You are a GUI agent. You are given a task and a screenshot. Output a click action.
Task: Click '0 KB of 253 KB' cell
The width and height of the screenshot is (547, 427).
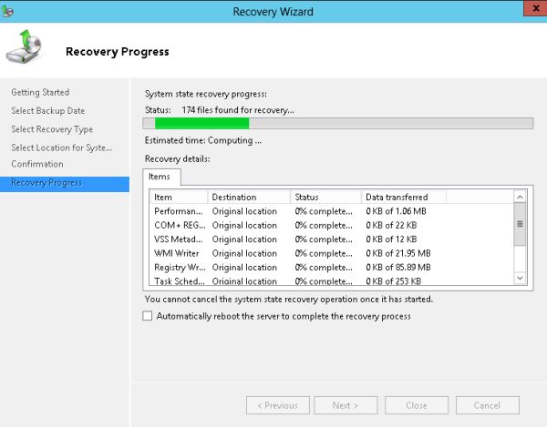pos(394,280)
